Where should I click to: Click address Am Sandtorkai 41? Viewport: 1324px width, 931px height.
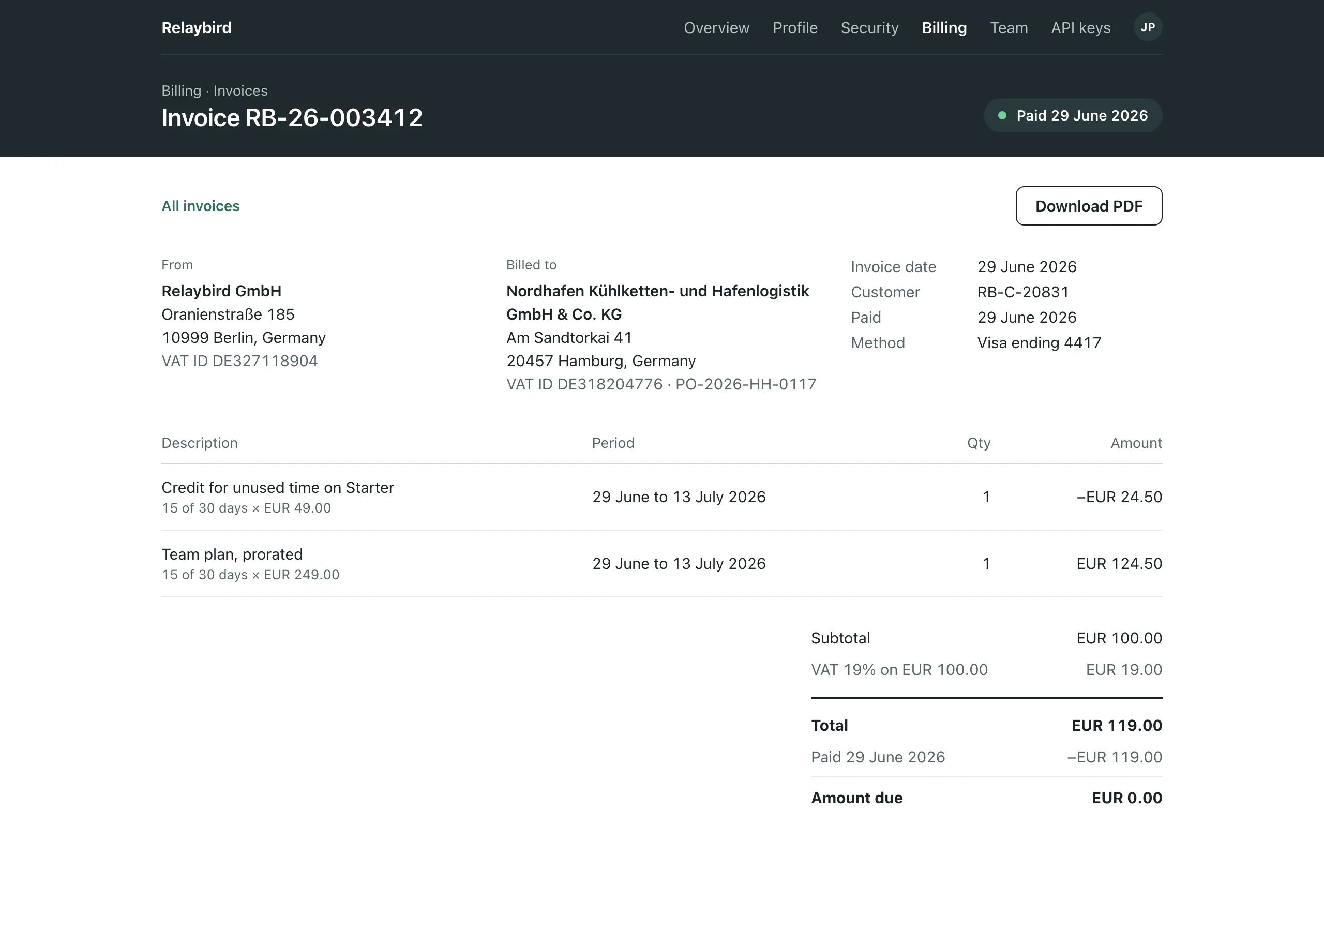tap(569, 337)
